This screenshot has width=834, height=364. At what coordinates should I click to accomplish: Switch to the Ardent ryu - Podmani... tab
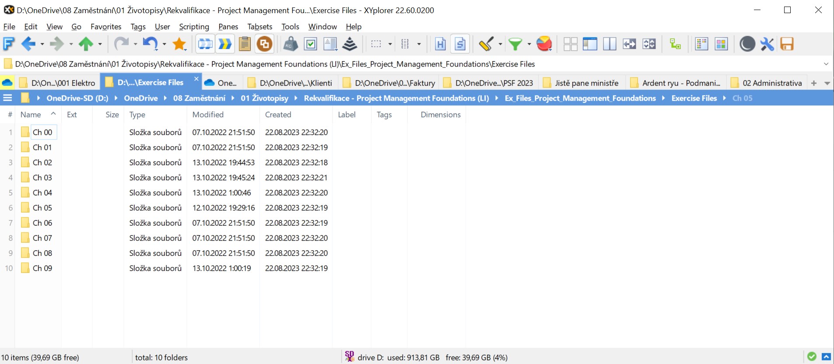[x=675, y=83]
